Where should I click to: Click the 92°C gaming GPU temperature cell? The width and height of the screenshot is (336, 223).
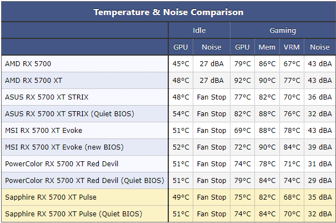click(x=242, y=81)
